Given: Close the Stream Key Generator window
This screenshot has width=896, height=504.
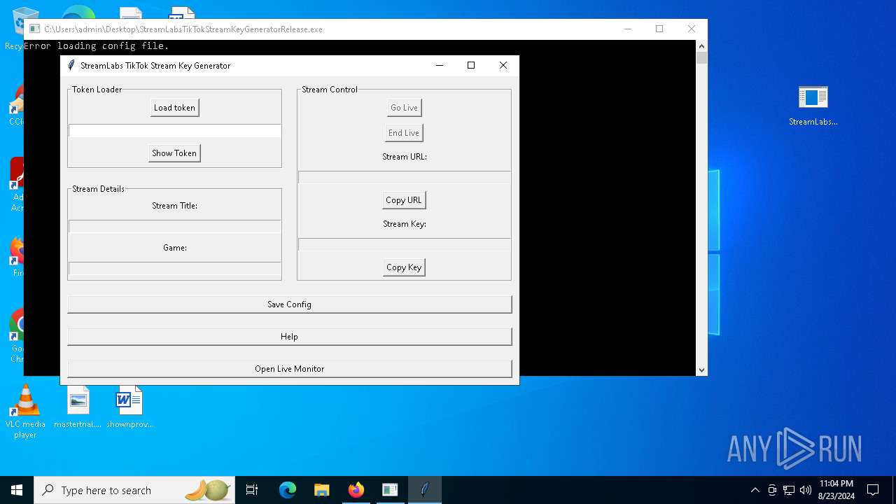Looking at the screenshot, I should (503, 65).
